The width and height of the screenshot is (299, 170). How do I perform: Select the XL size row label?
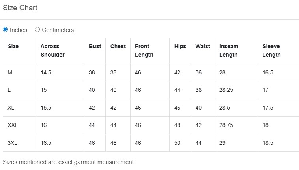click(x=11, y=108)
